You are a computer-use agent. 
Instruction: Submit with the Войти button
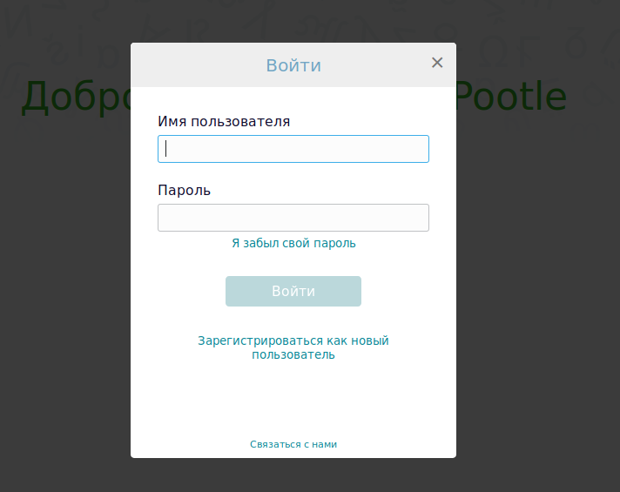(293, 291)
